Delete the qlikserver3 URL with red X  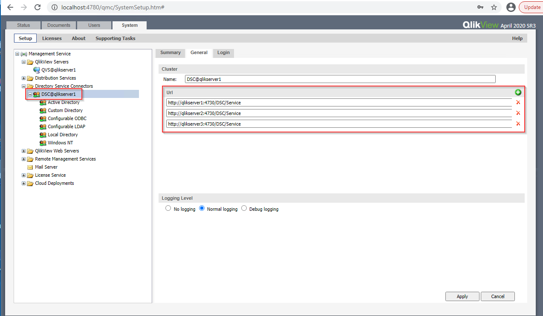point(518,124)
